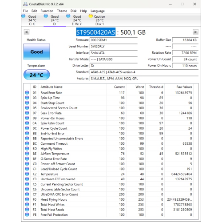Click status icon for Head Flying Hours
222x222 pixels.
[27, 199]
